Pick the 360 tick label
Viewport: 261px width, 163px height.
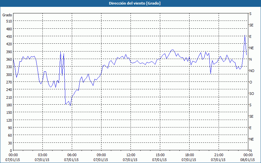[9, 59]
